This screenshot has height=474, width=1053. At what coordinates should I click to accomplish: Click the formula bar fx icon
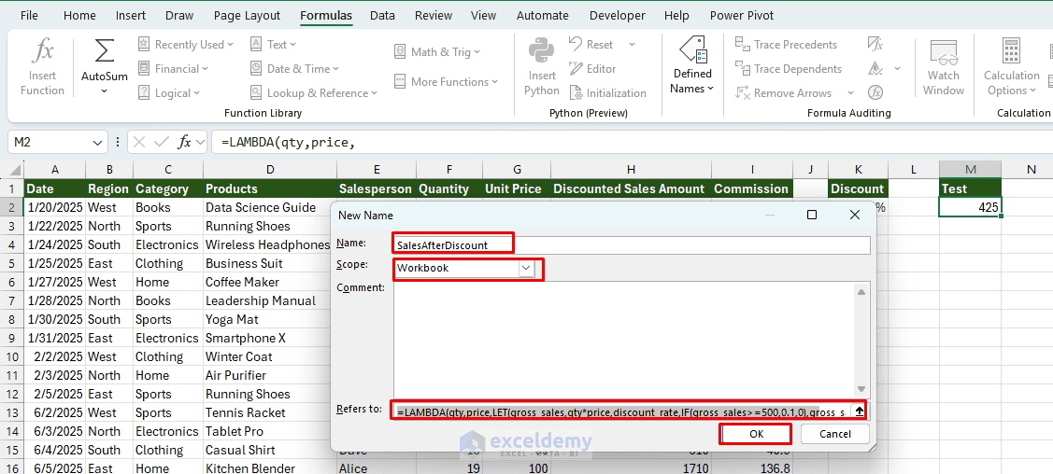[184, 142]
